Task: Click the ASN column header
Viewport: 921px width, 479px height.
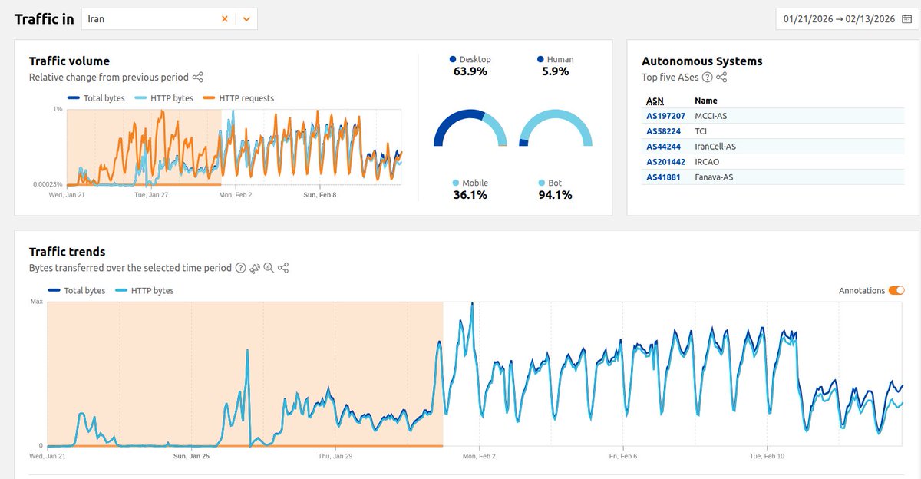Action: 655,101
